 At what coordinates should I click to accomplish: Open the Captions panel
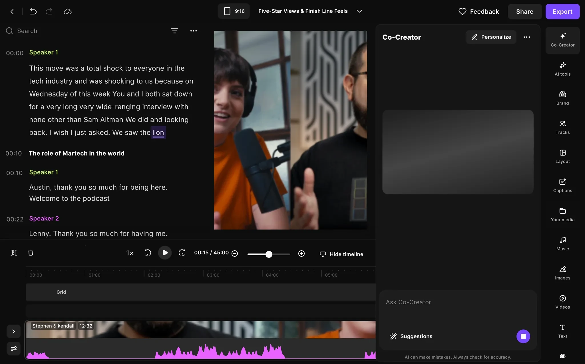(562, 186)
